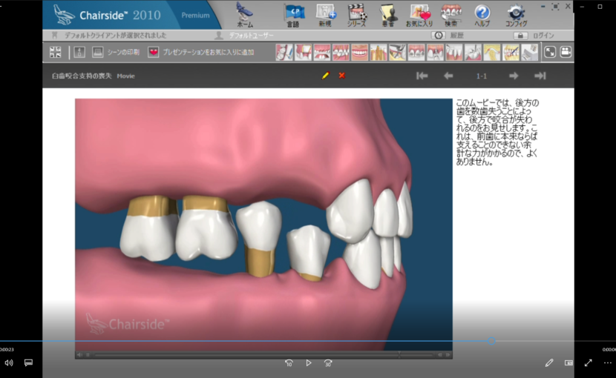Select the crowded teeth braces category thumbnail

(341, 52)
